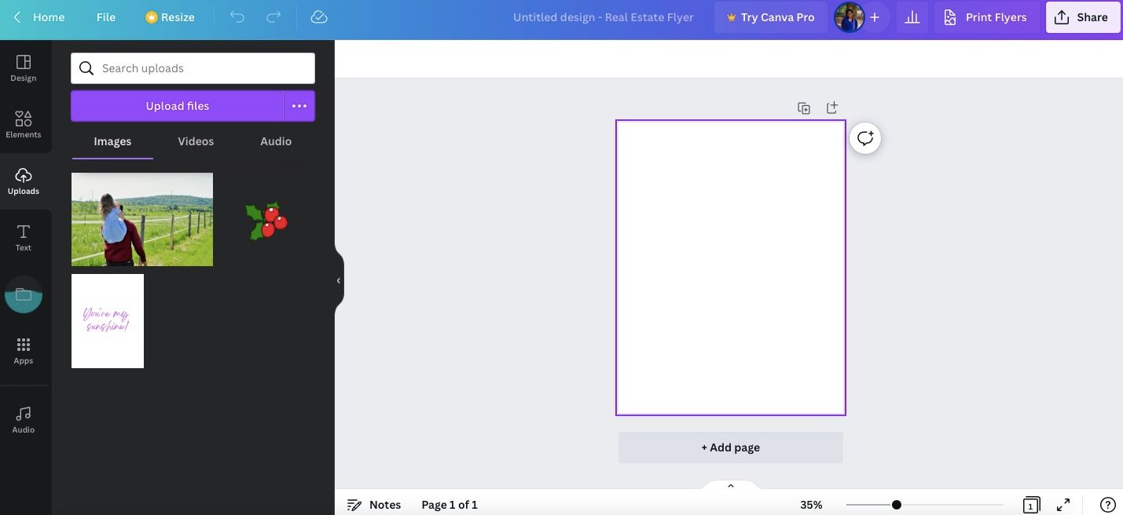Go back with the Home arrow

[38, 17]
